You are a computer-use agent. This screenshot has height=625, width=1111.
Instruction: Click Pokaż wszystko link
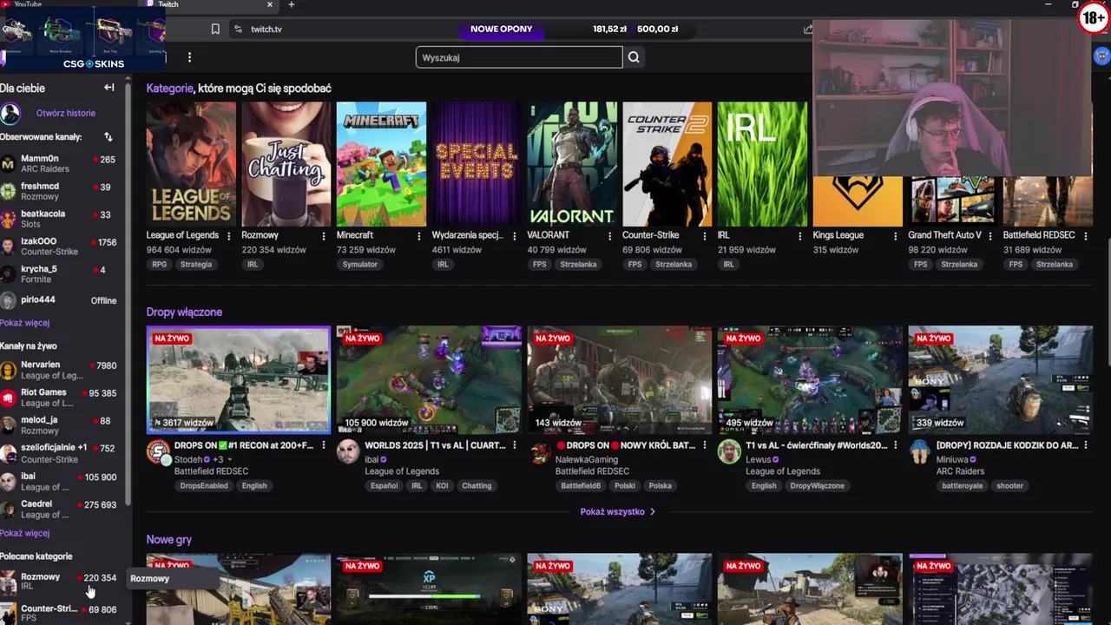pos(617,511)
